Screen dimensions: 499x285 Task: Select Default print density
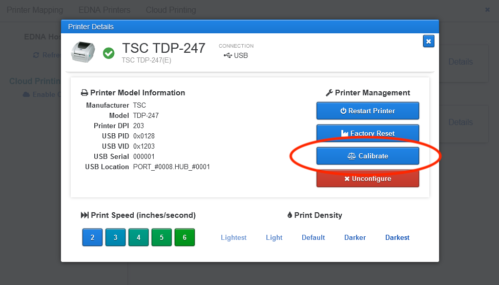tap(313, 237)
